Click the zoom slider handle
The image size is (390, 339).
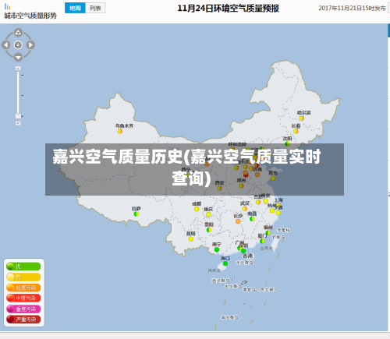(18, 116)
